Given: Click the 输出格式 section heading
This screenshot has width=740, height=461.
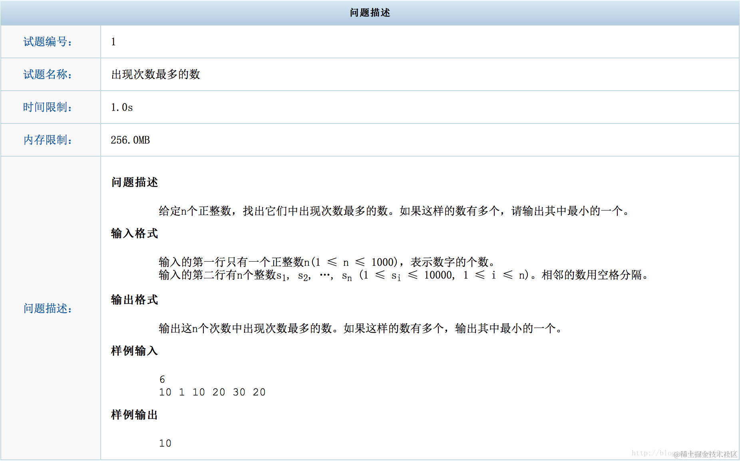Looking at the screenshot, I should tap(135, 300).
